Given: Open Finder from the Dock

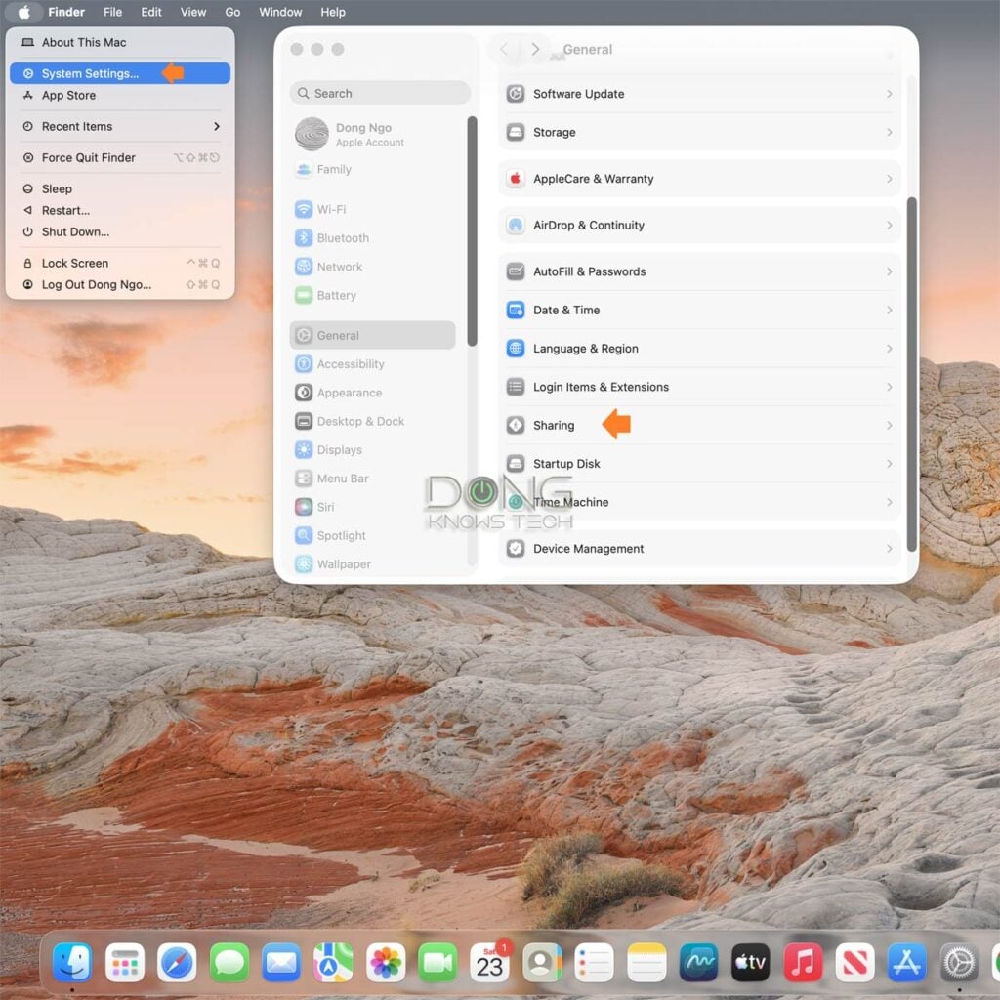Looking at the screenshot, I should [x=72, y=962].
